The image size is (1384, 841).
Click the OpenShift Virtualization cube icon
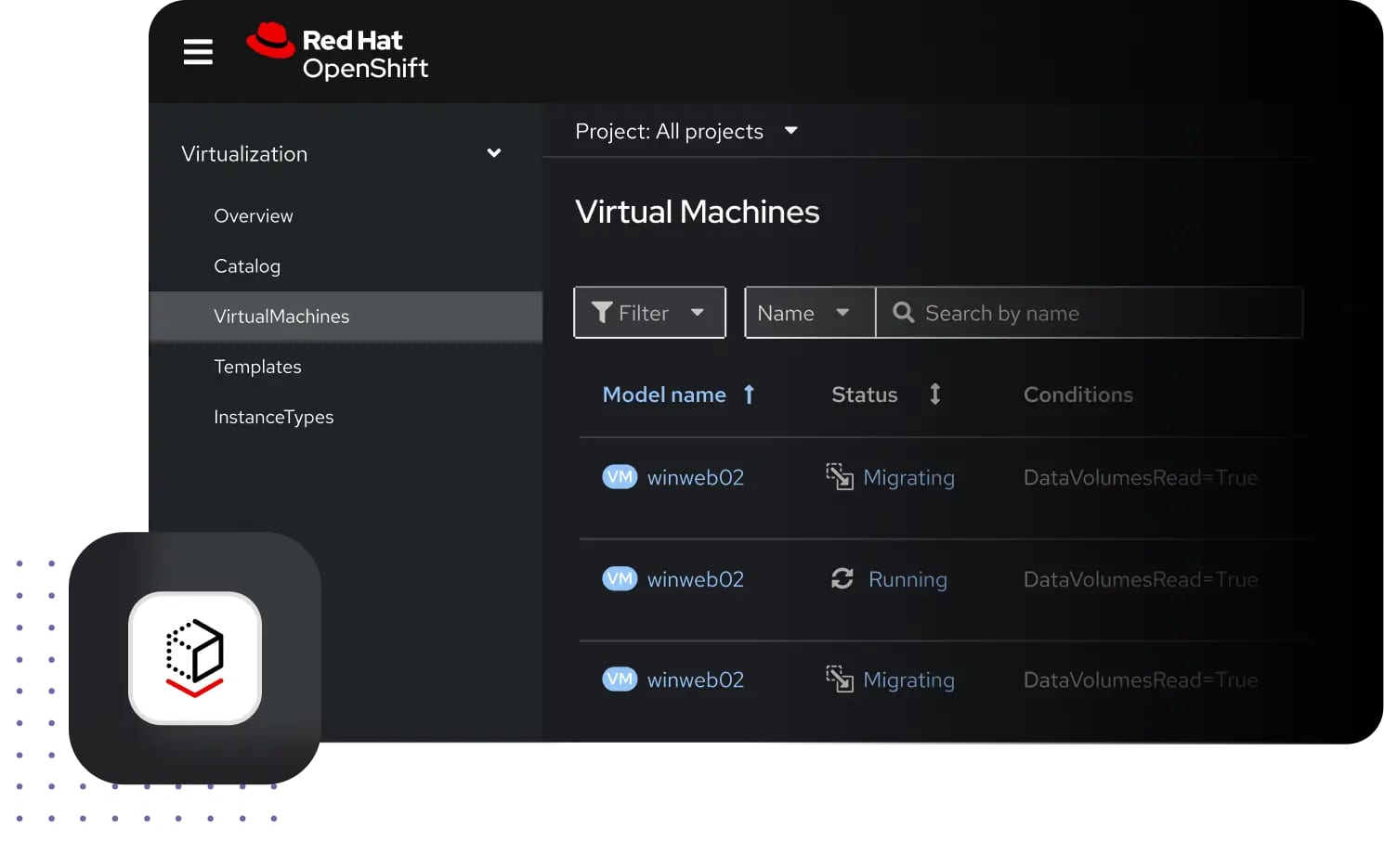(195, 658)
